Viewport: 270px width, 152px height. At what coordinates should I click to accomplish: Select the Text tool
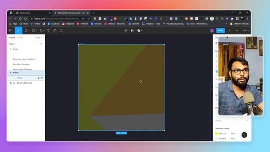[x=49, y=30]
